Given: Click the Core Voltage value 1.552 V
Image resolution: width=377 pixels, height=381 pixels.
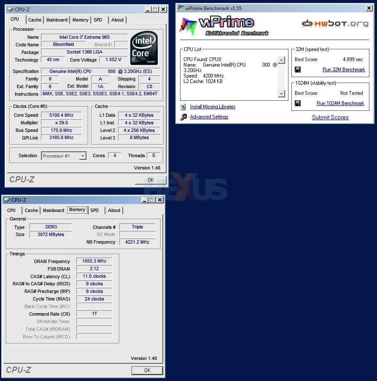Looking at the screenshot, I should 113,59.
